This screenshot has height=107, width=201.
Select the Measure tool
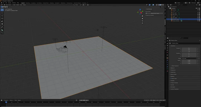pyautogui.click(x=2, y=30)
